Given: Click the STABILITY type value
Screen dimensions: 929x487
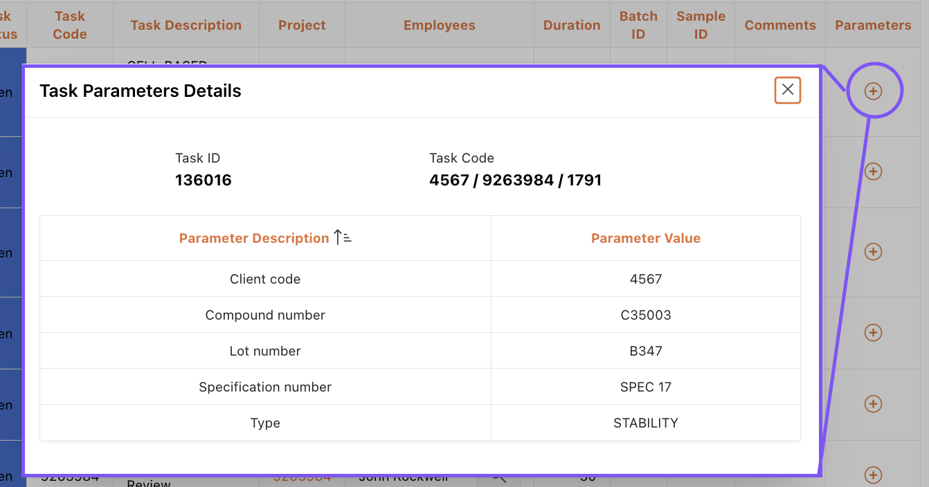Looking at the screenshot, I should (x=645, y=423).
